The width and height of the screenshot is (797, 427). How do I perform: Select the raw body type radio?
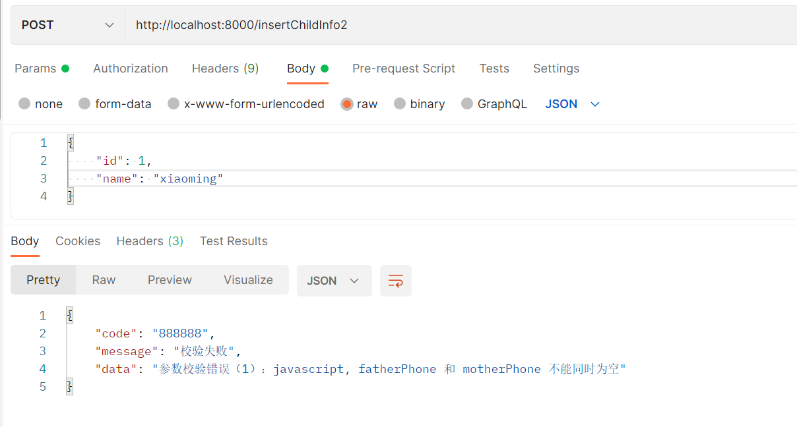(347, 104)
